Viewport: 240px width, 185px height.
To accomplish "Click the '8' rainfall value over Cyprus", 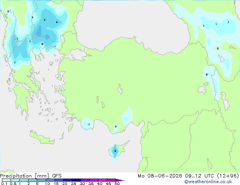I will point(115,151).
